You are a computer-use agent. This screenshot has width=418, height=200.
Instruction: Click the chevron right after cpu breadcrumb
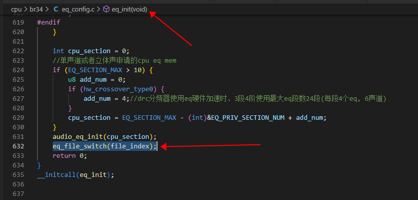pos(26,10)
